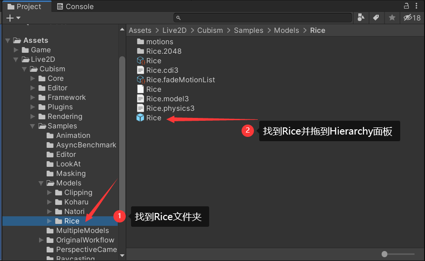Select the Animation samples folder

[68, 135]
